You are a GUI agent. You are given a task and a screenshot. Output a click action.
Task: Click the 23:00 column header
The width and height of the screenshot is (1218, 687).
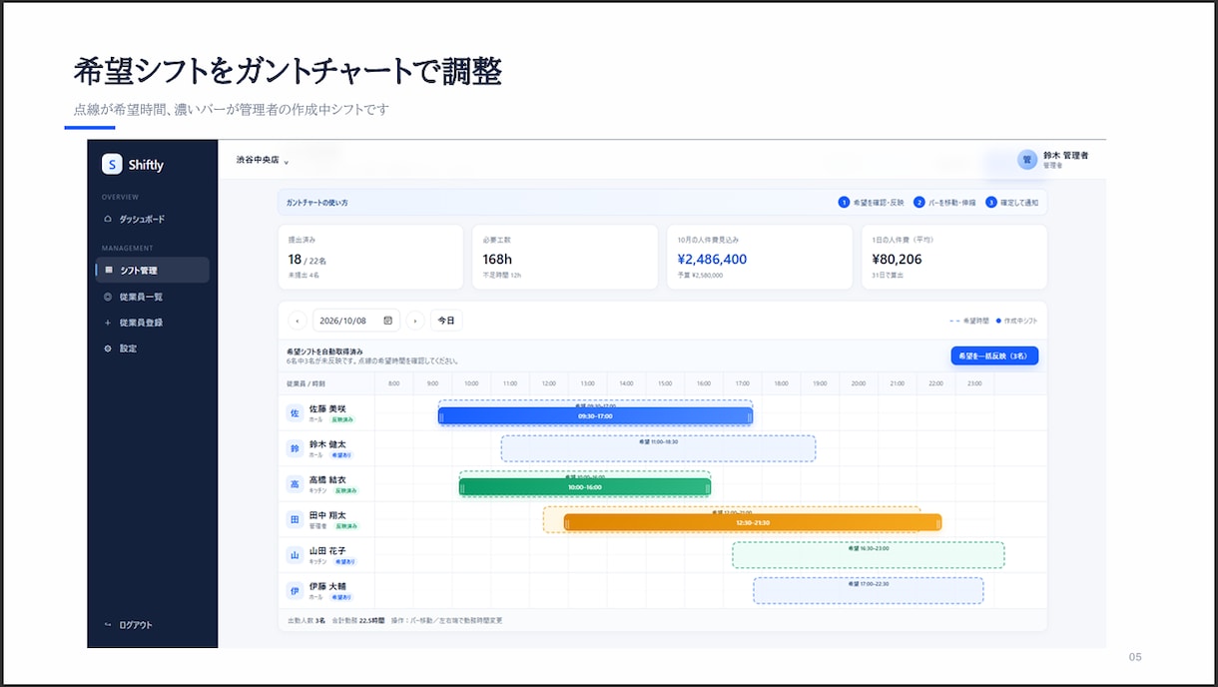pyautogui.click(x=974, y=382)
